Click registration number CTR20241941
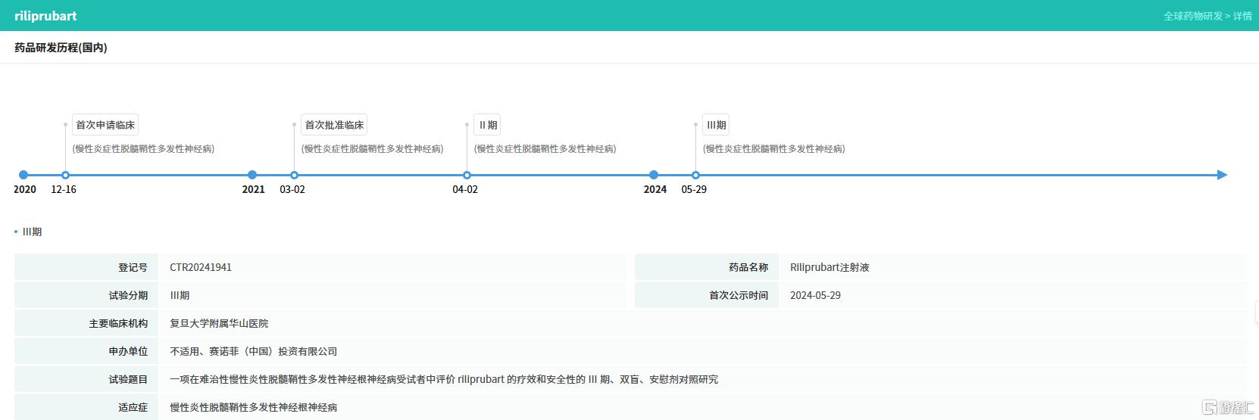Image resolution: width=1259 pixels, height=420 pixels. pyautogui.click(x=201, y=267)
